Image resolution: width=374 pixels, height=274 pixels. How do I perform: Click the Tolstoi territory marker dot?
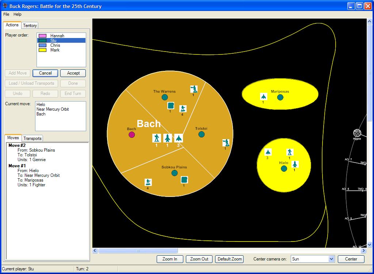tap(202, 134)
